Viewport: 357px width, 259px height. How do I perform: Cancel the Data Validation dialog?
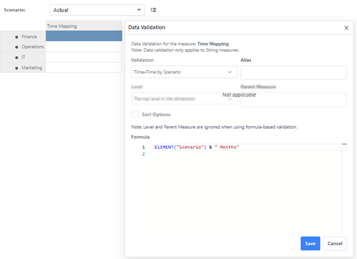pos(335,243)
